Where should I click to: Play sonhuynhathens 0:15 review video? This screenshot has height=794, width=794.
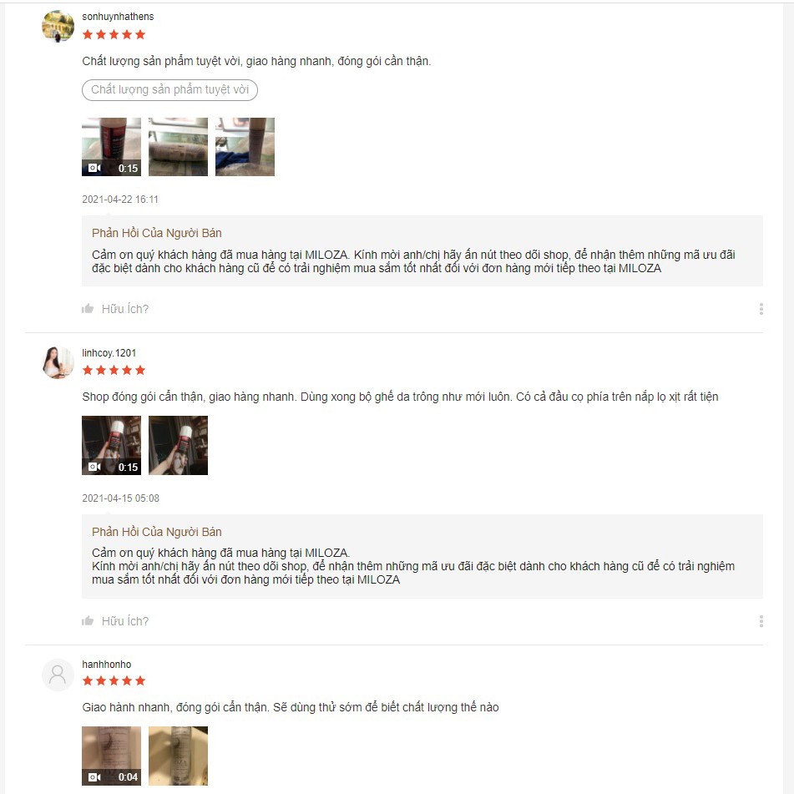tap(111, 147)
